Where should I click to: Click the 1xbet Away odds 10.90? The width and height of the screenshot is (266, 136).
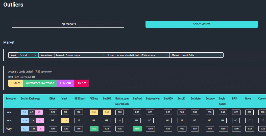pos(66,129)
